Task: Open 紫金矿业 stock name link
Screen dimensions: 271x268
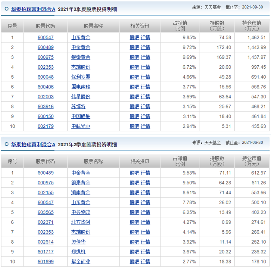Action: [x=81, y=261]
